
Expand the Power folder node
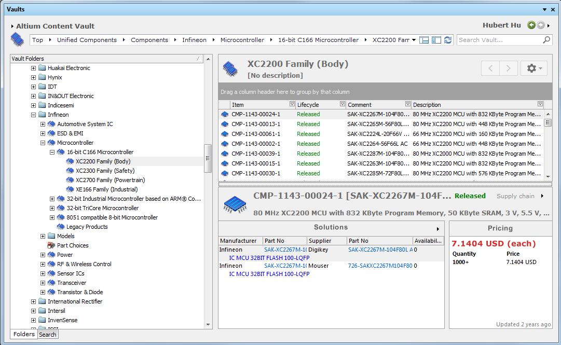43,255
